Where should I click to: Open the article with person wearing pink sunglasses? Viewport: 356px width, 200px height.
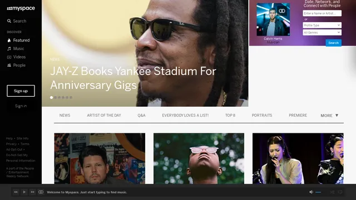(199, 158)
